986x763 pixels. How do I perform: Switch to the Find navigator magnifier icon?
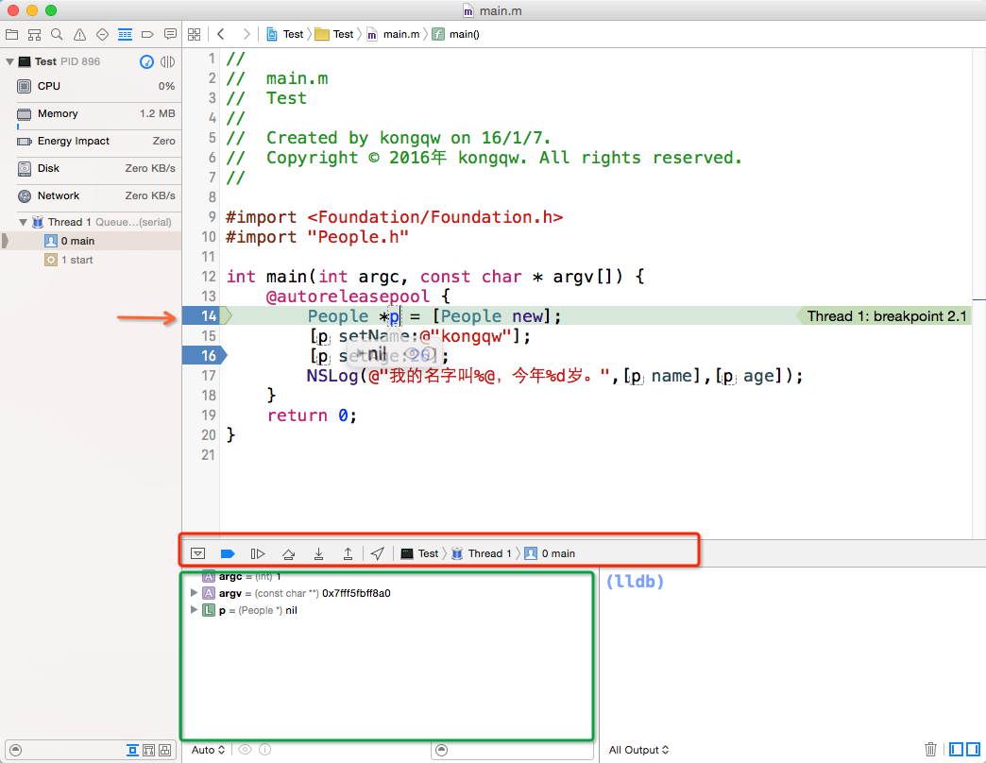[x=57, y=34]
